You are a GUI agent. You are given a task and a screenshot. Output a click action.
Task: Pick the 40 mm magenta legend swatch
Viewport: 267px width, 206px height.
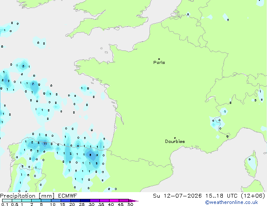[x=114, y=201]
